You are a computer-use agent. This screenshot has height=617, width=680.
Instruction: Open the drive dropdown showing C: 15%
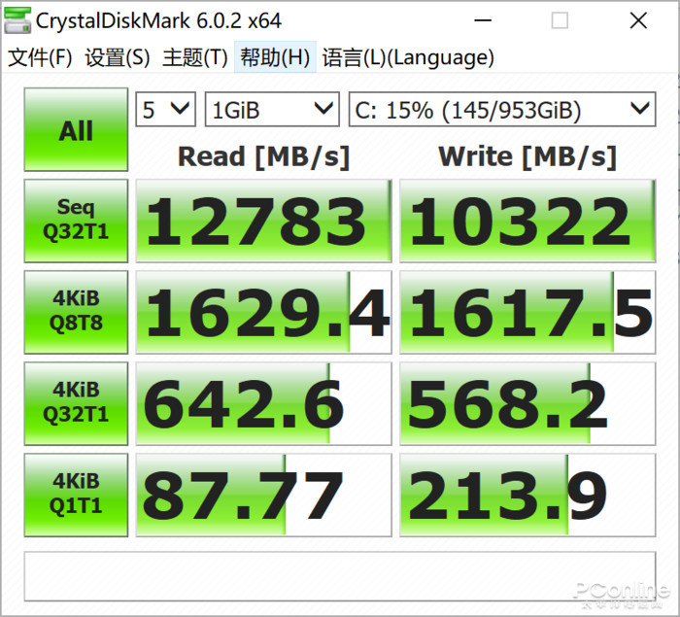[502, 110]
